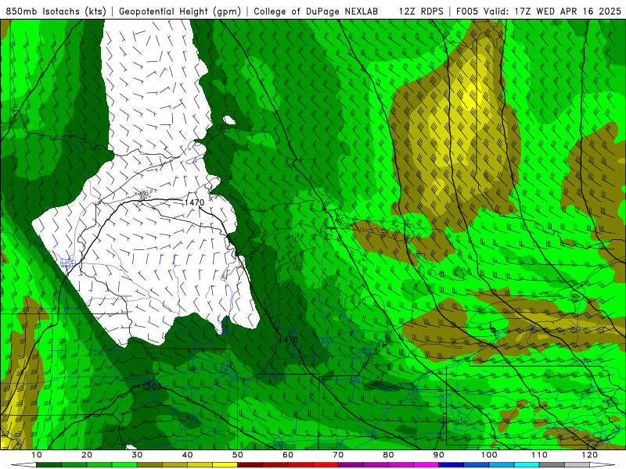Click the 'F005 Valid: 17Z WED APR 16 2025' text

[x=538, y=12]
